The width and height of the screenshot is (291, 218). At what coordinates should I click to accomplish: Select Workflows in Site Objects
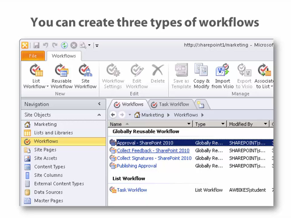click(64, 141)
